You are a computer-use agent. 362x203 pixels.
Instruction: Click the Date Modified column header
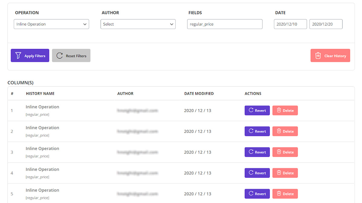point(199,94)
